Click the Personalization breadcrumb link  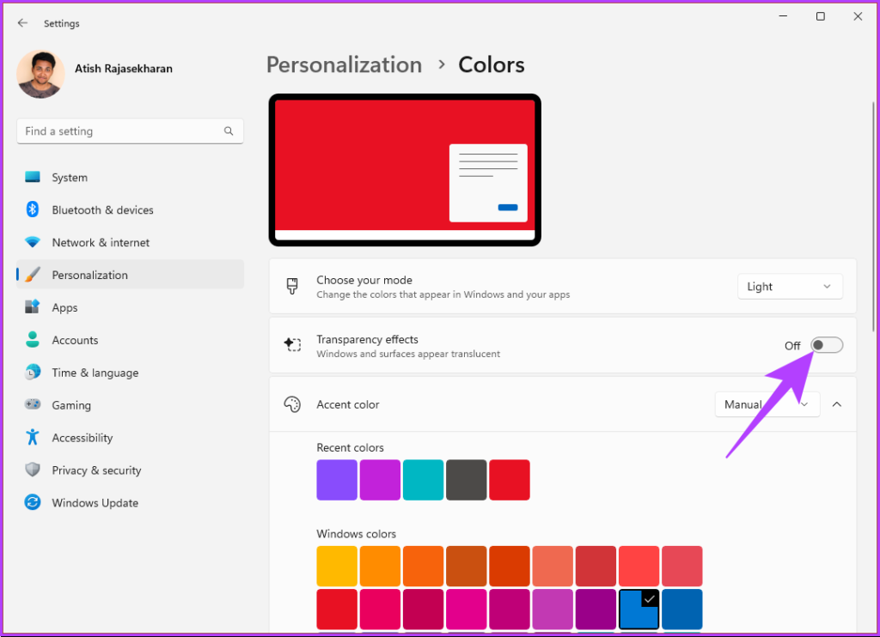click(x=344, y=65)
